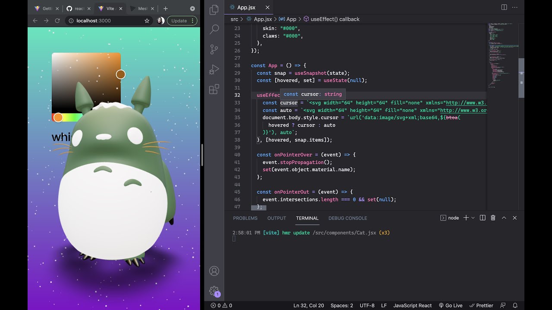Maximize the terminal panel size

(504, 218)
